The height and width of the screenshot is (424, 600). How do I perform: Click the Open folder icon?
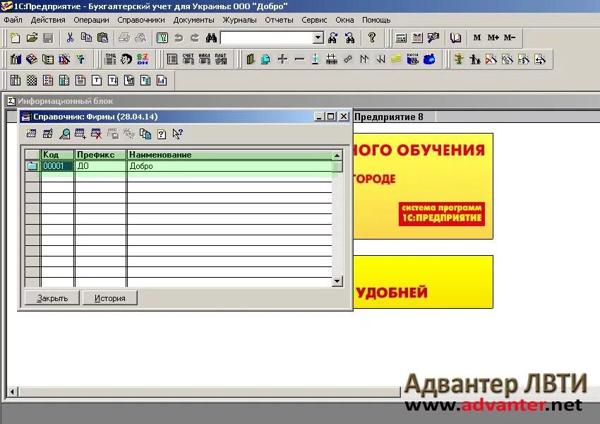coord(32,37)
